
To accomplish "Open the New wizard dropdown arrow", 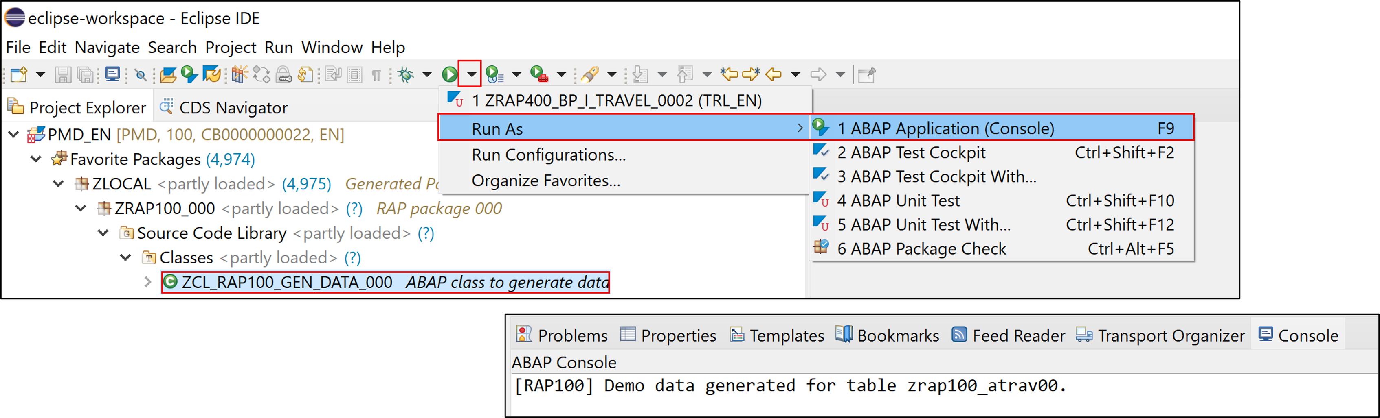I will click(40, 74).
